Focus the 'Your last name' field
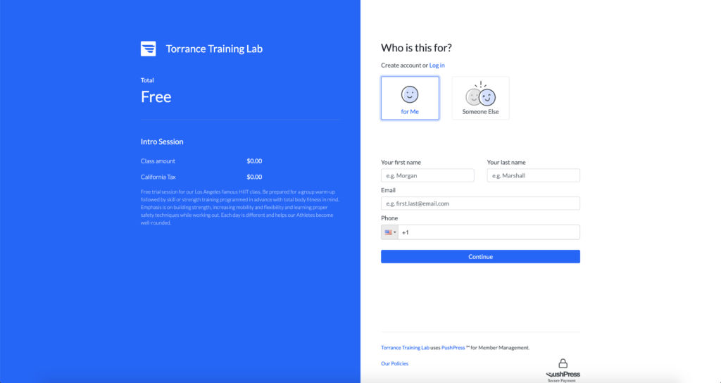Screen dimensions: 721x383 tap(534, 175)
